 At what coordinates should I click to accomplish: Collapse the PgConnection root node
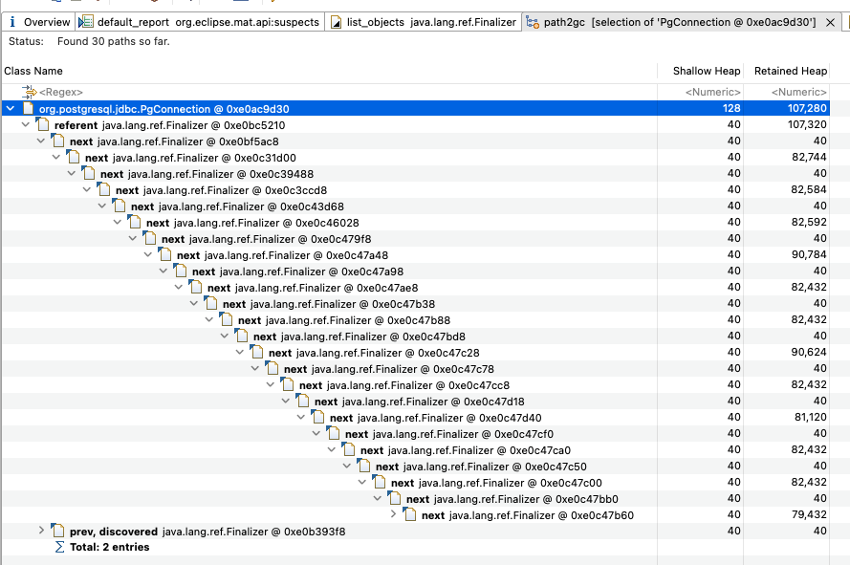click(x=9, y=109)
